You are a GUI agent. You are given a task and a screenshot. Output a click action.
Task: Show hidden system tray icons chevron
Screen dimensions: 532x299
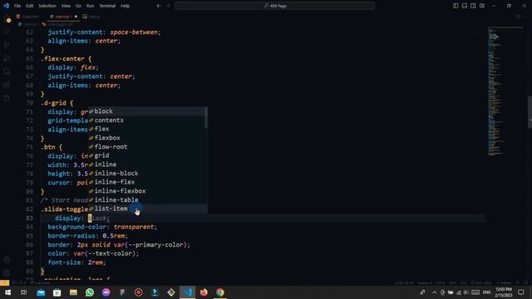pos(434,292)
